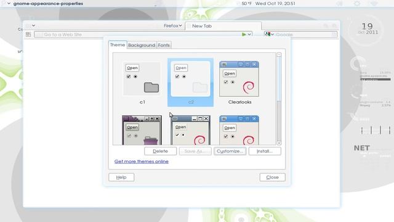394x222 pixels.
Task: Switch to the Background tab
Action: [x=142, y=45]
